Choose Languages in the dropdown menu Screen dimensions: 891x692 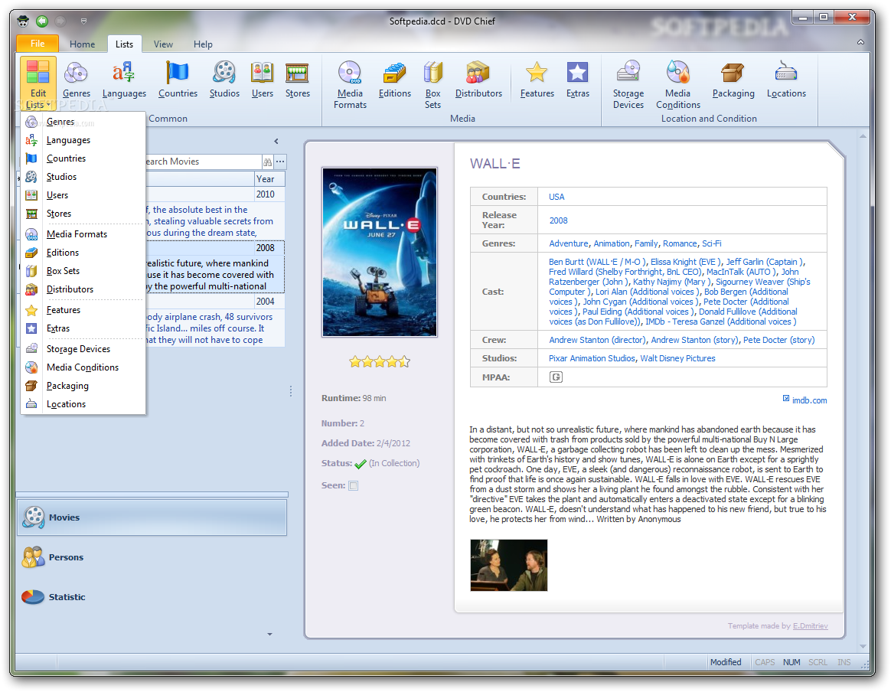pyautogui.click(x=83, y=140)
